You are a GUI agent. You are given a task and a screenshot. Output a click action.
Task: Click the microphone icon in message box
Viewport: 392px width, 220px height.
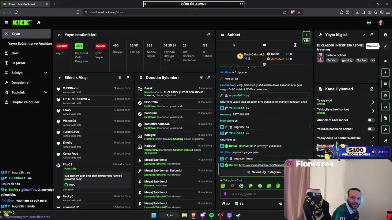(225, 194)
